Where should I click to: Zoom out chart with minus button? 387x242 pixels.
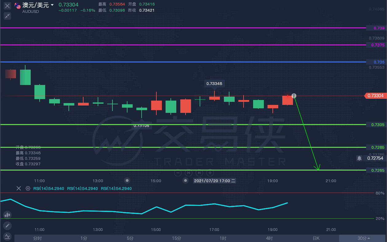(x=178, y=173)
